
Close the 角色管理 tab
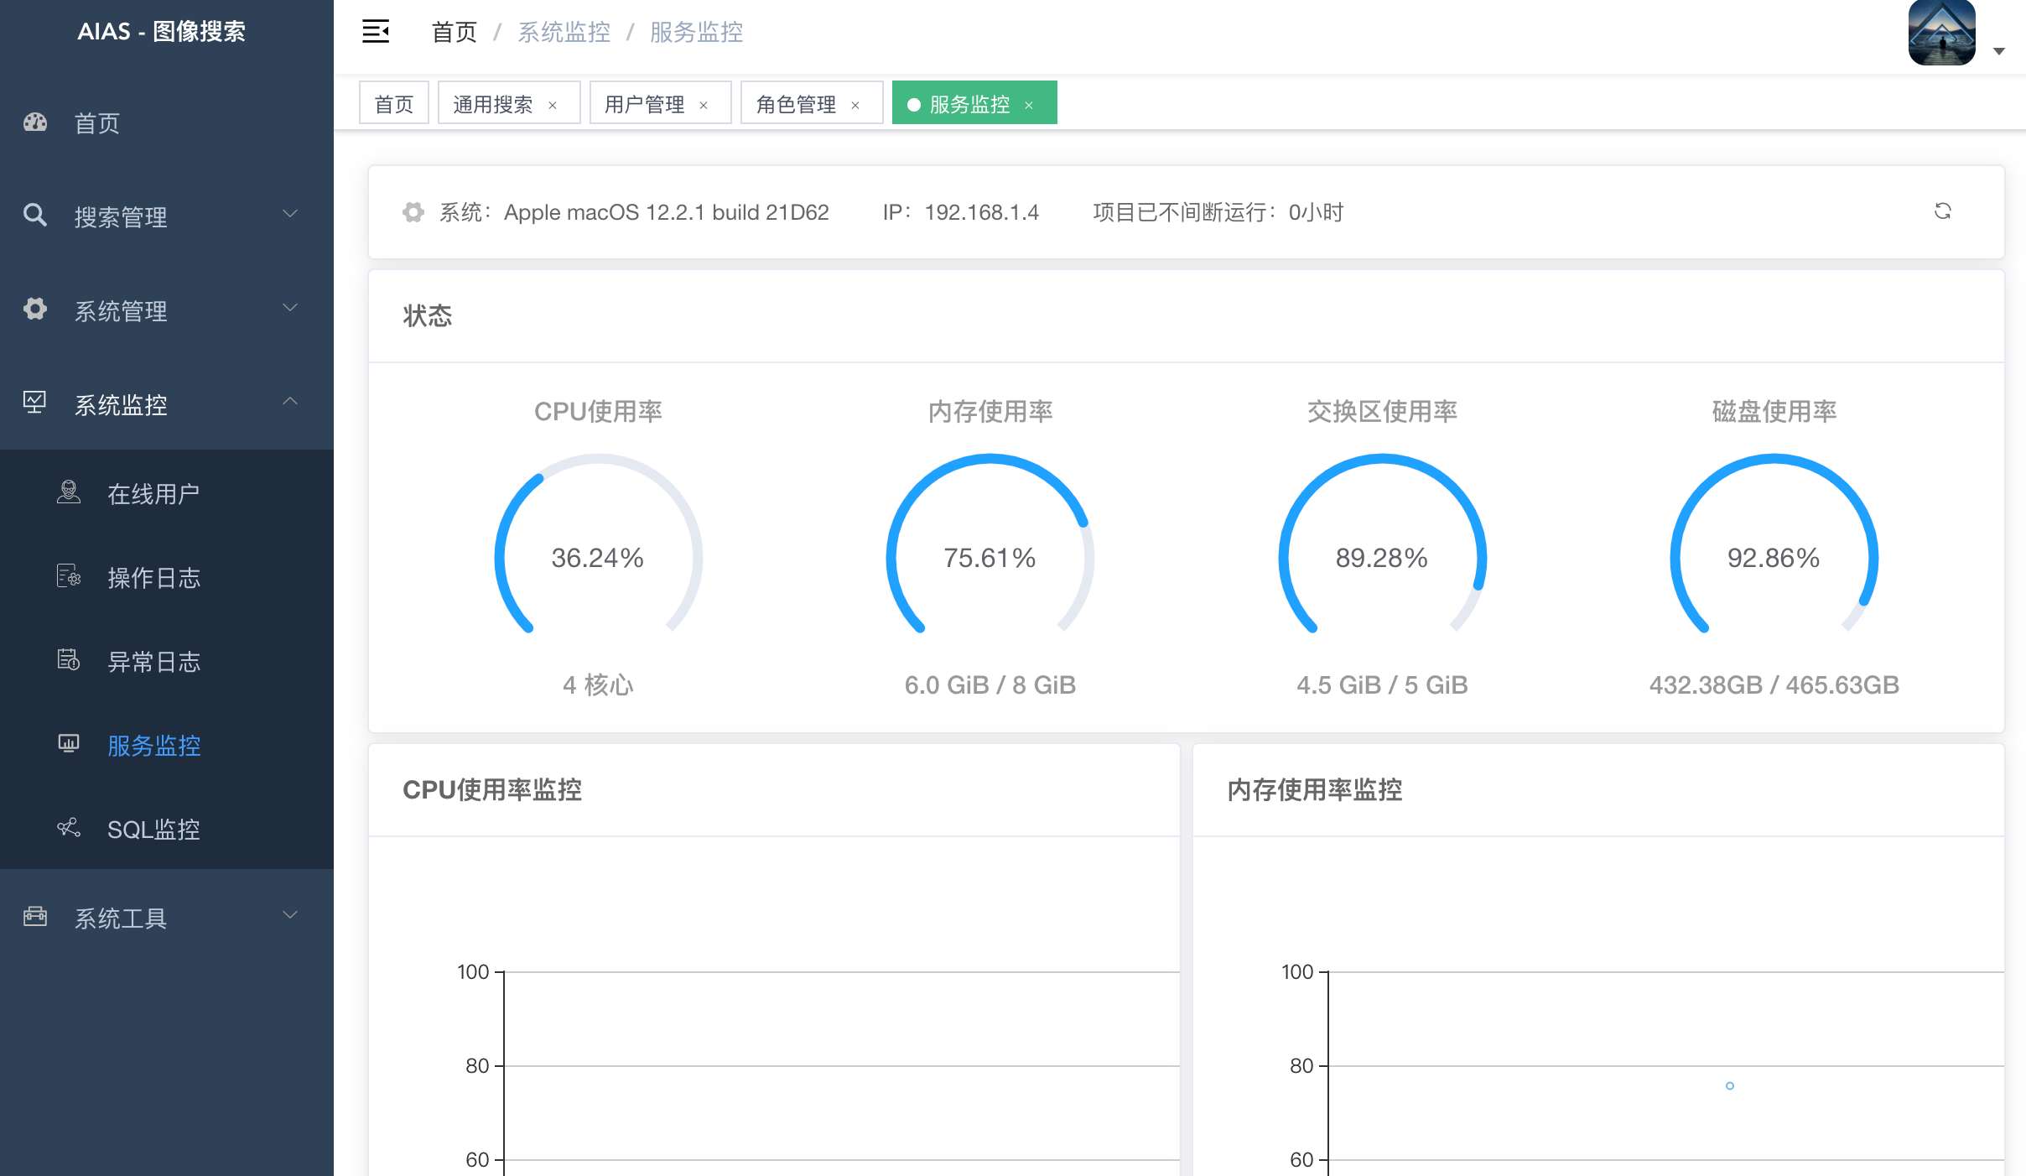coord(855,106)
